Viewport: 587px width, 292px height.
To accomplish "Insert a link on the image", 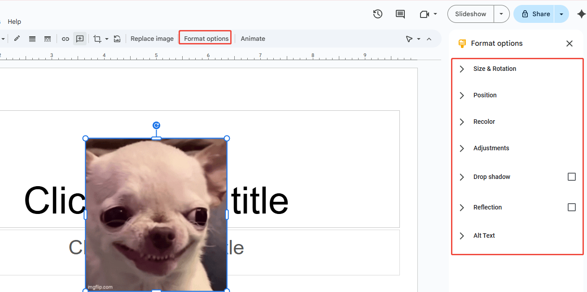I will 65,39.
